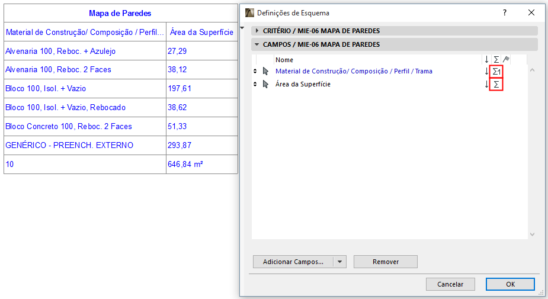Click cursor icon beside Área da Superfície field
Image resolution: width=548 pixels, height=299 pixels.
coord(265,84)
